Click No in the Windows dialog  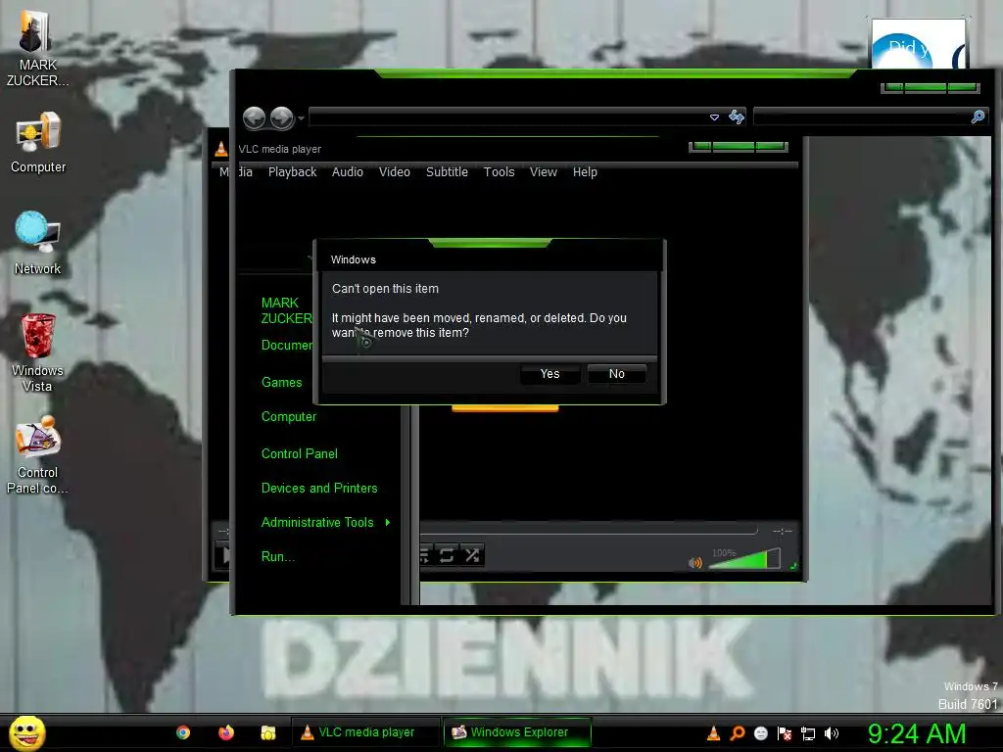[617, 374]
